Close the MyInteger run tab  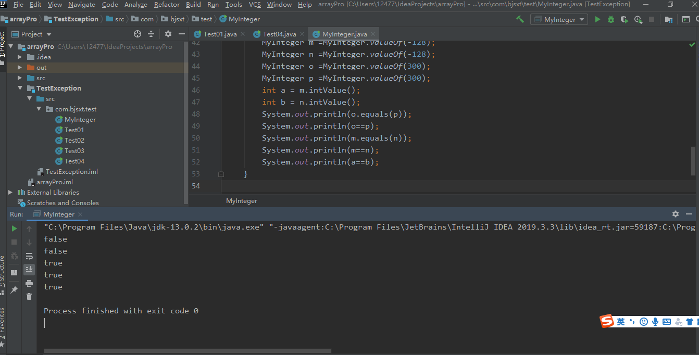click(x=80, y=214)
